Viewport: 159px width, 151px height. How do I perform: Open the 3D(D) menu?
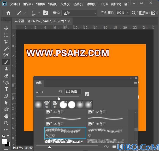(x=104, y=4)
